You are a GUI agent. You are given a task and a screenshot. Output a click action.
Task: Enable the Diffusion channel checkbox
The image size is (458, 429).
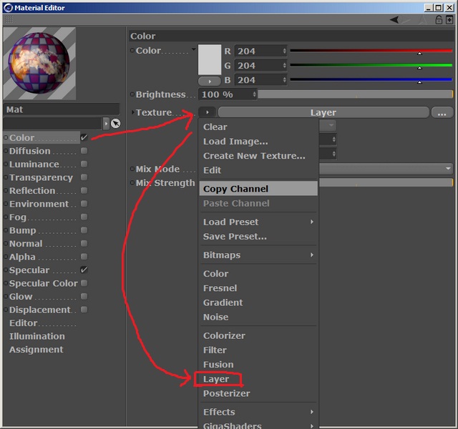click(x=84, y=151)
